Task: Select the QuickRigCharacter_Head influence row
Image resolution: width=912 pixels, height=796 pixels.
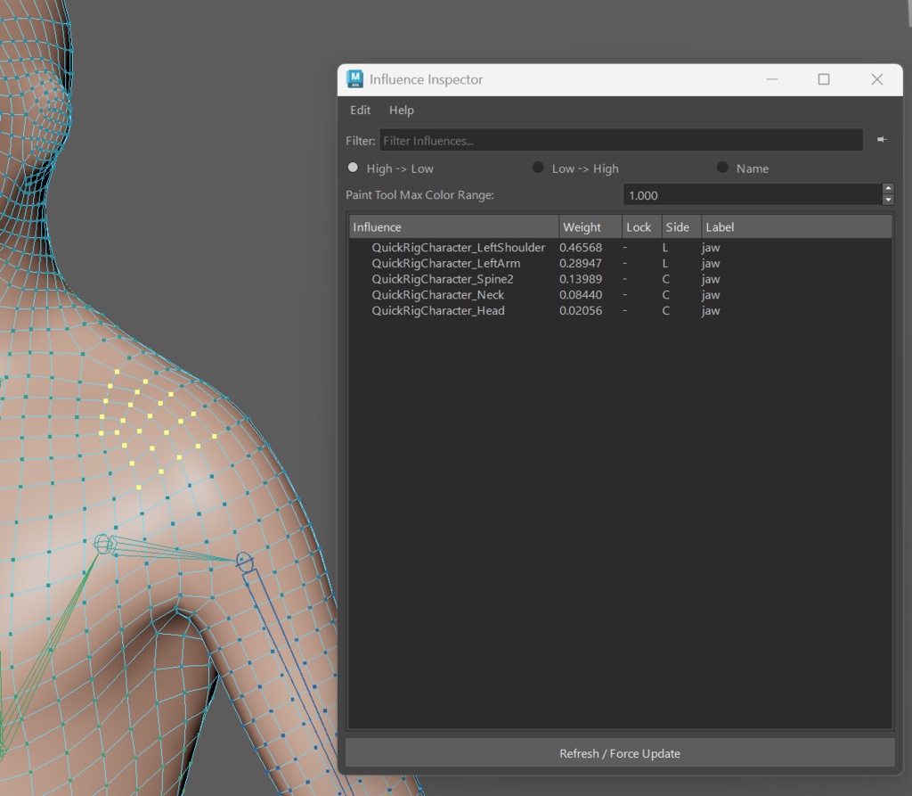Action: point(438,310)
